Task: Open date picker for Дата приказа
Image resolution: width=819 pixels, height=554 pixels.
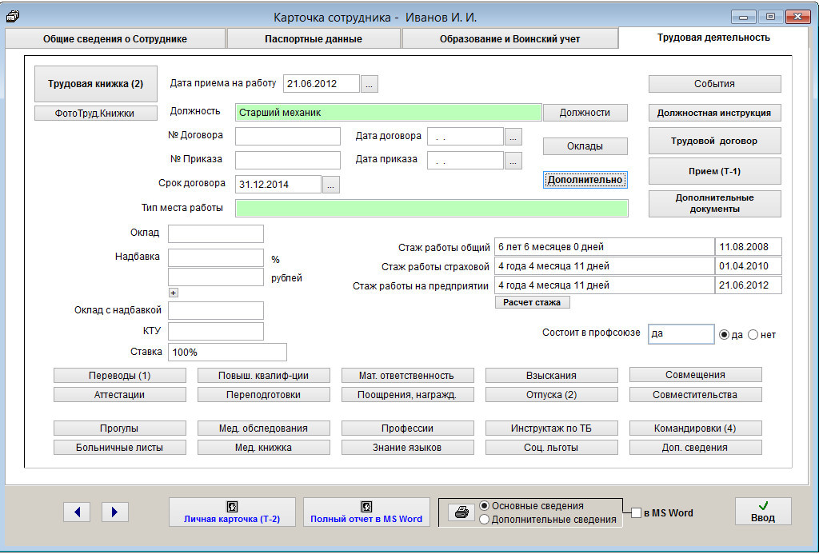Action: 513,161
